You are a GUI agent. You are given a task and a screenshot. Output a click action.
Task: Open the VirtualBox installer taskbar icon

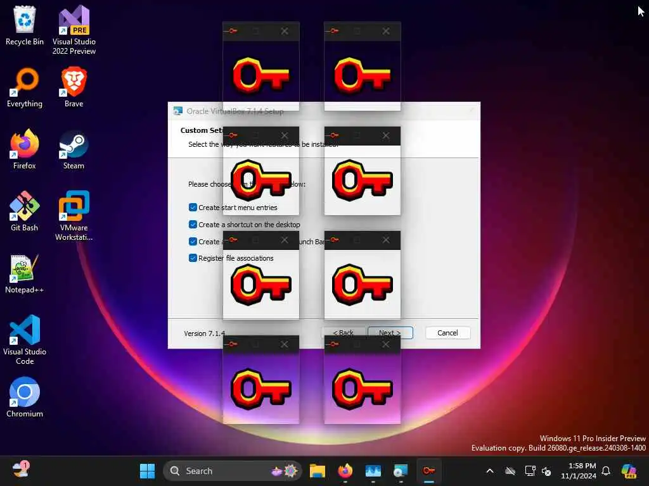(x=401, y=471)
